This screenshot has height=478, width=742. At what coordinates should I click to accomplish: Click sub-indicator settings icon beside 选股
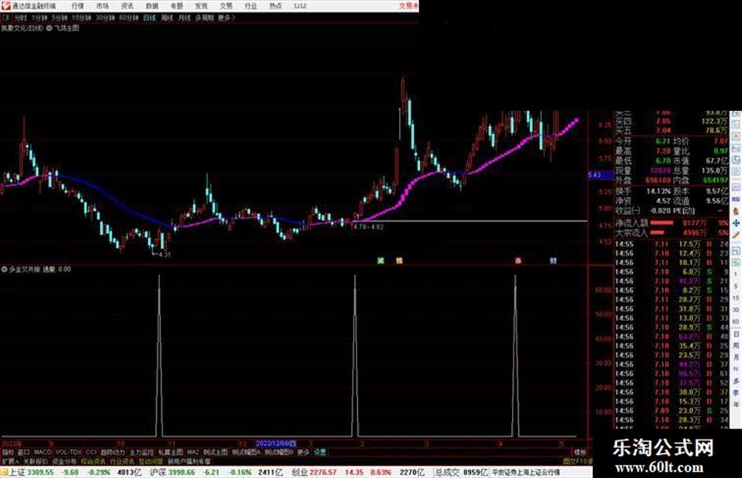pyautogui.click(x=5, y=269)
